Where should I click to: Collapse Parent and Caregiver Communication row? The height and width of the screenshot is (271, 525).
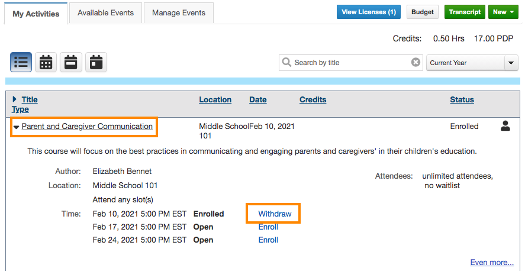(x=16, y=127)
